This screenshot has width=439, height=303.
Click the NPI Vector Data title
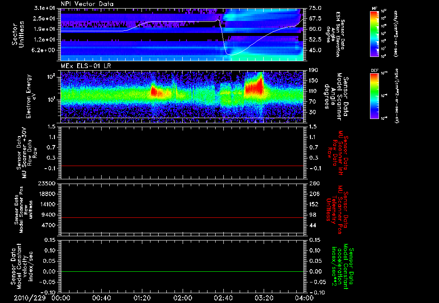coord(87,4)
